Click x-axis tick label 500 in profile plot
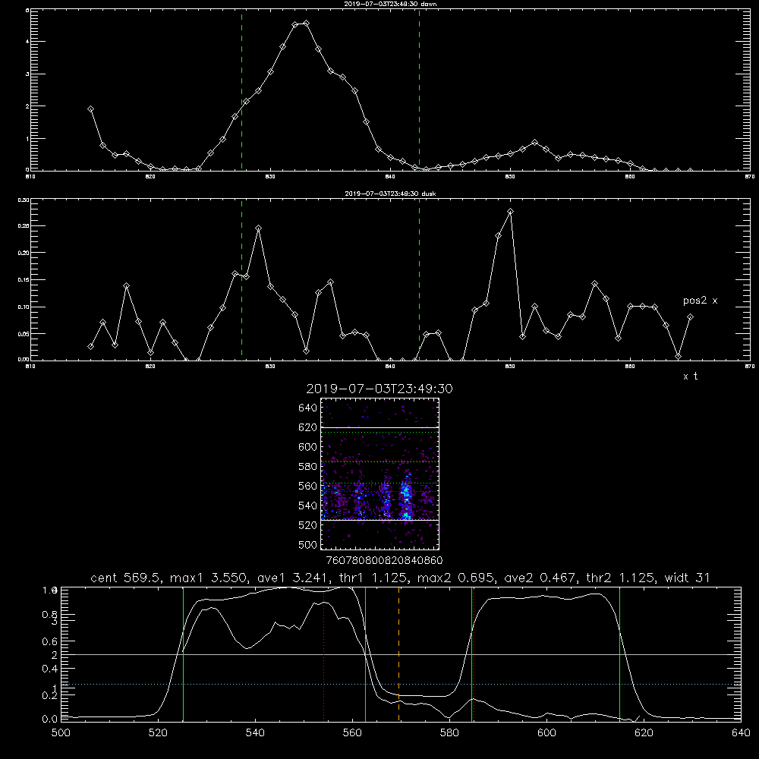Screen dimensions: 759x759 click(x=61, y=733)
